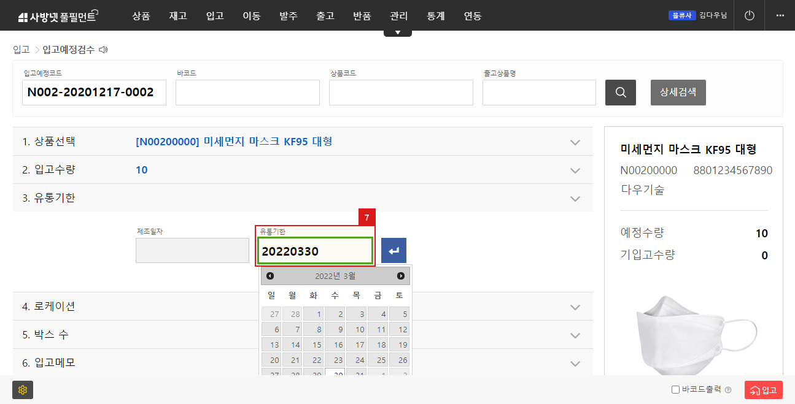Open the 상품 menu
This screenshot has height=404, width=795.
coord(141,16)
